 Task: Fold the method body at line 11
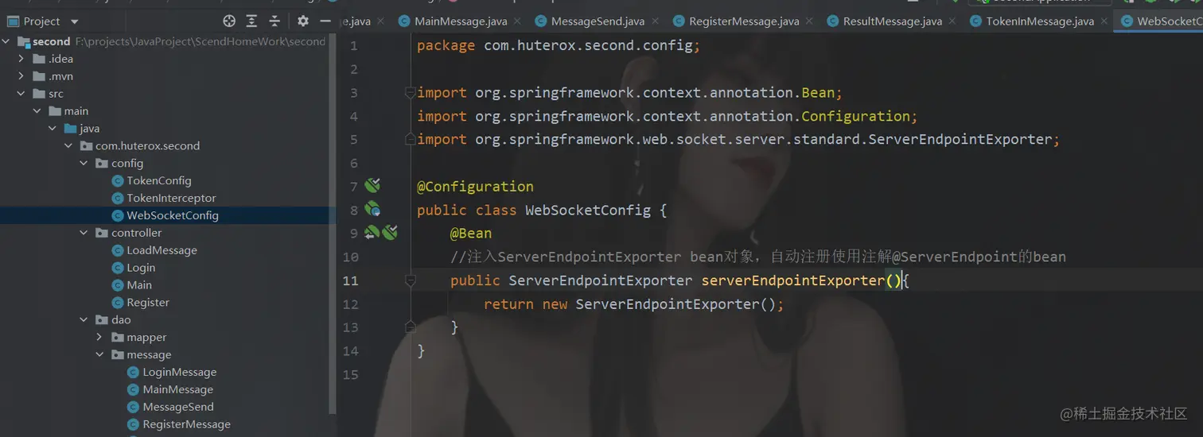(x=411, y=280)
